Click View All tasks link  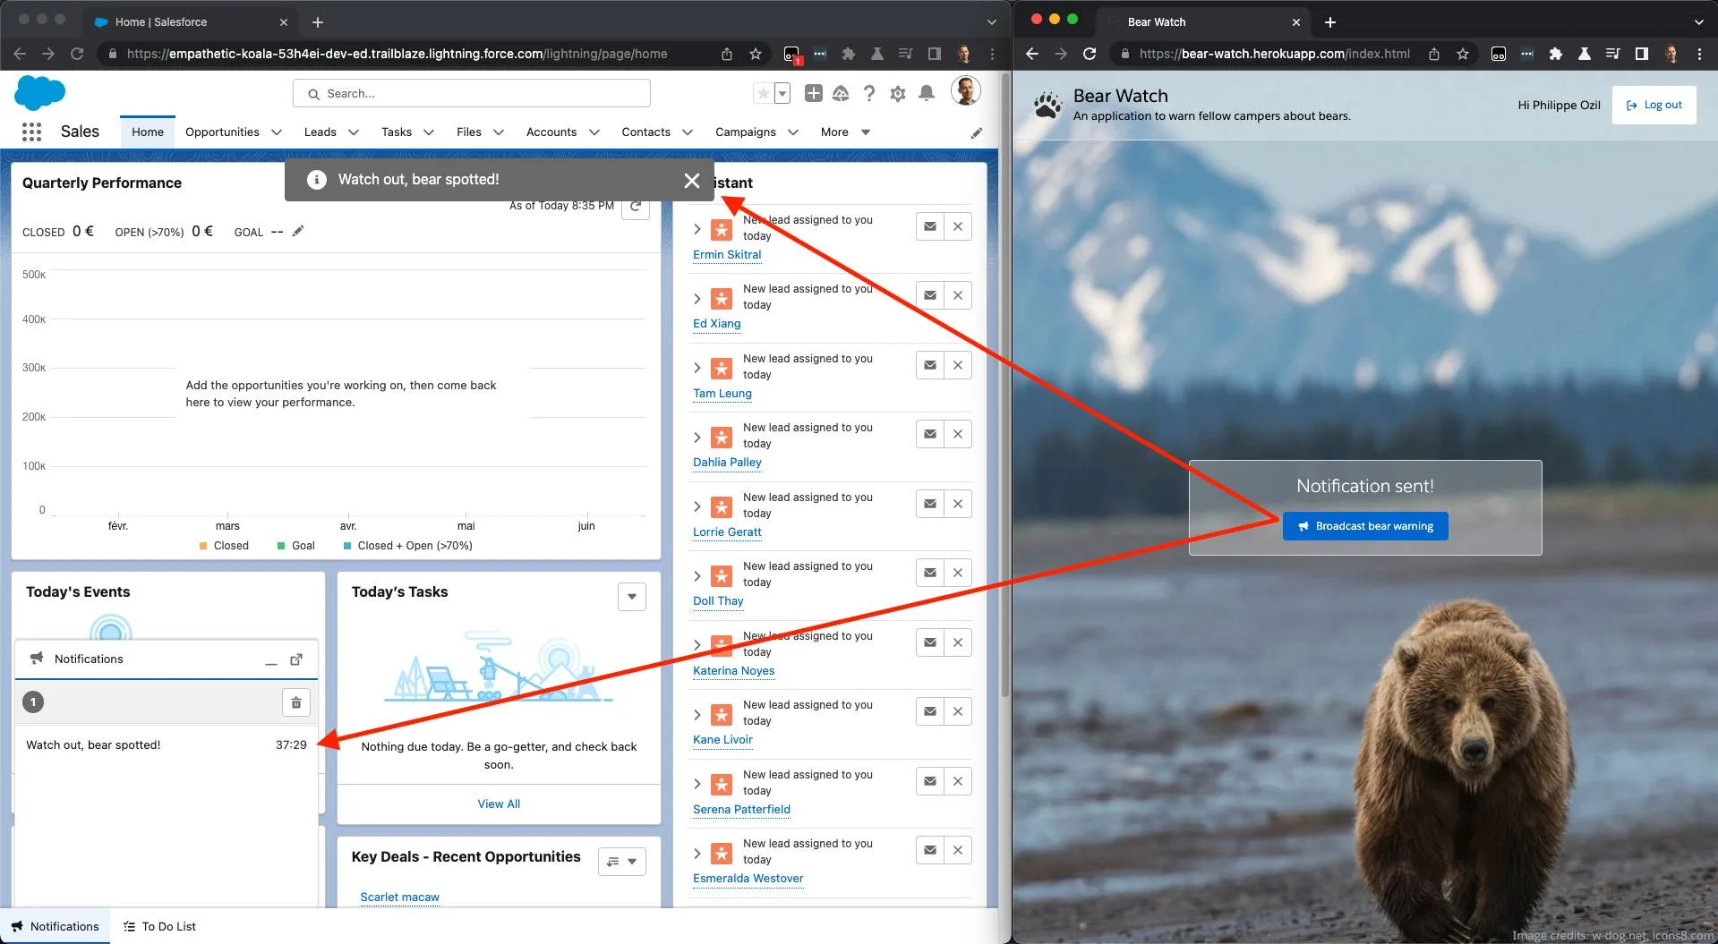pos(499,804)
